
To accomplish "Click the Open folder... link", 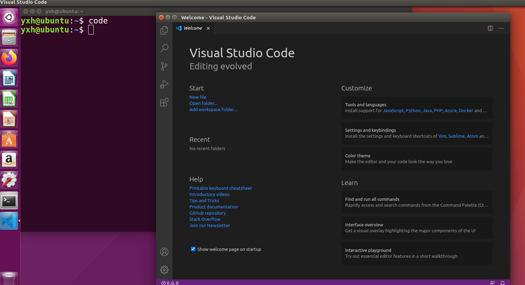I will [203, 104].
